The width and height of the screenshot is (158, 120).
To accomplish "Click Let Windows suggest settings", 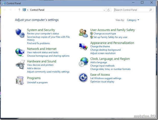I will (106, 78).
